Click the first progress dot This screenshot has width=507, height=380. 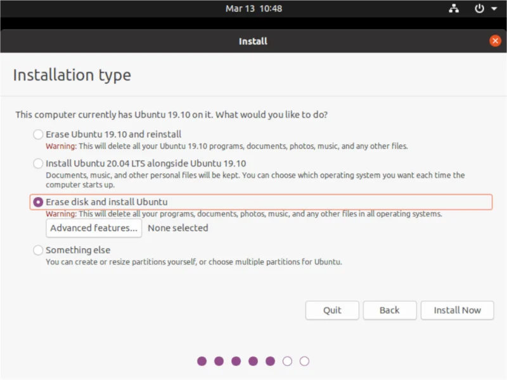click(202, 361)
